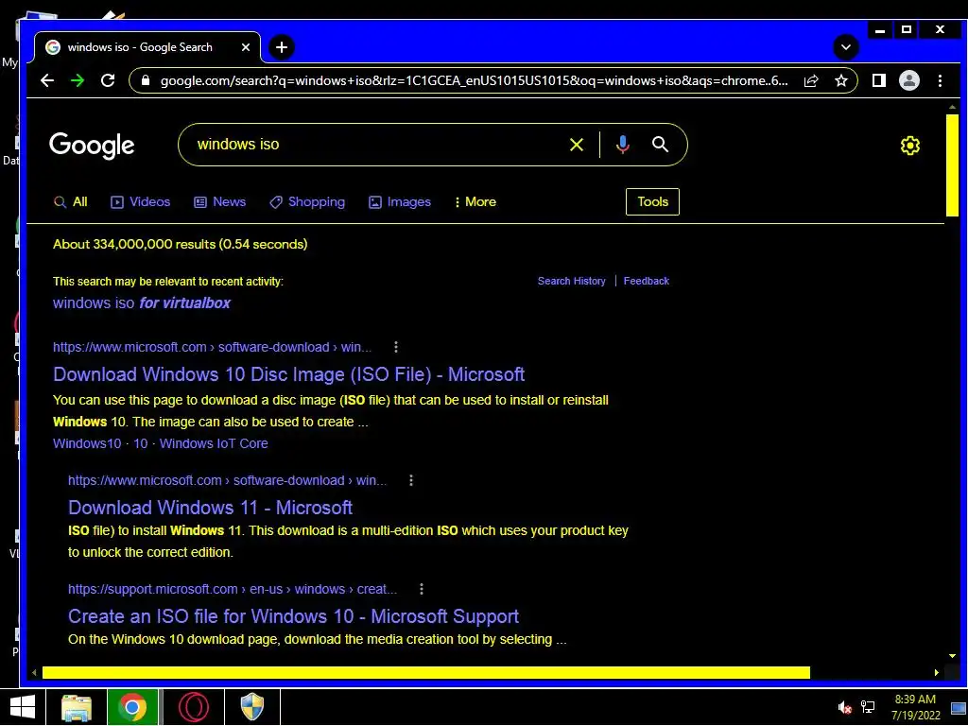Click the vertical scrollbar thumb
Image resolution: width=968 pixels, height=726 pixels.
tap(952, 164)
